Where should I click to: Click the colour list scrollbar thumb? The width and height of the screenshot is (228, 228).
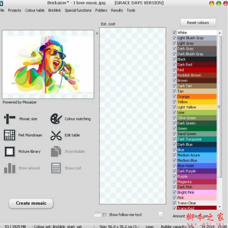219,107
